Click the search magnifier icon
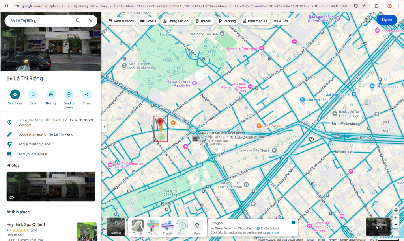404x241 pixels. click(x=78, y=21)
